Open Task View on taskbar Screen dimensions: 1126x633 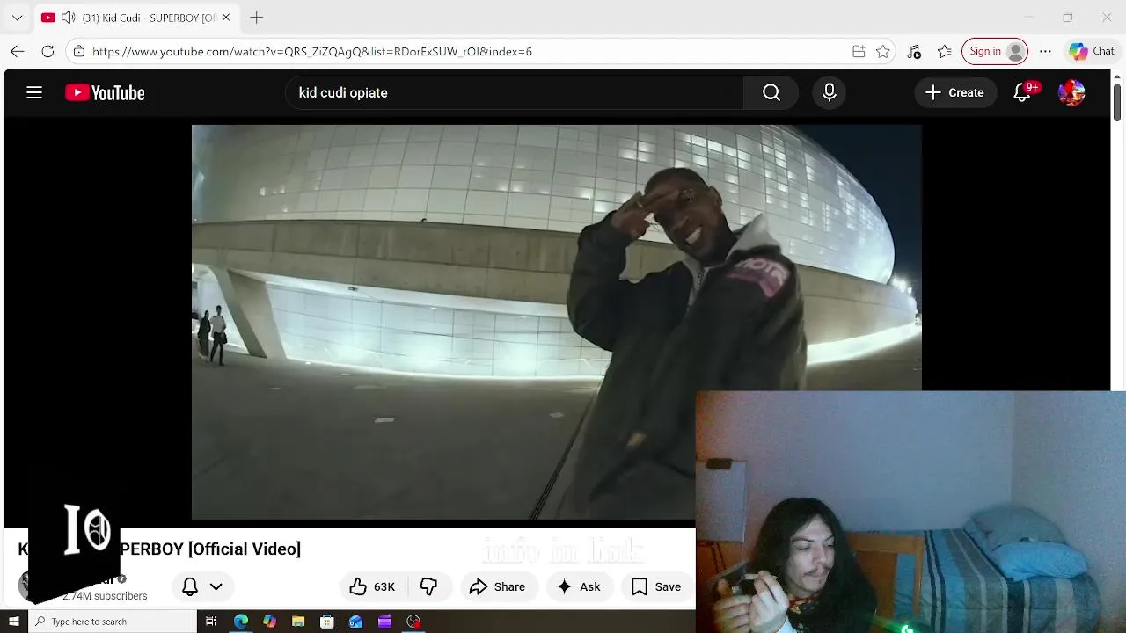211,622
